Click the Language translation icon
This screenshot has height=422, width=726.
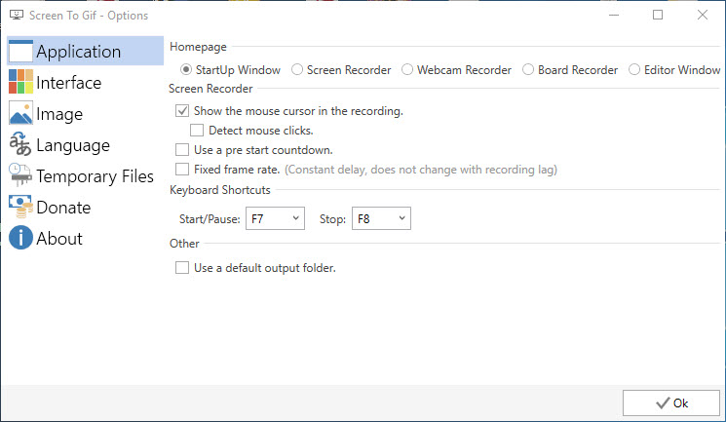[x=20, y=144]
